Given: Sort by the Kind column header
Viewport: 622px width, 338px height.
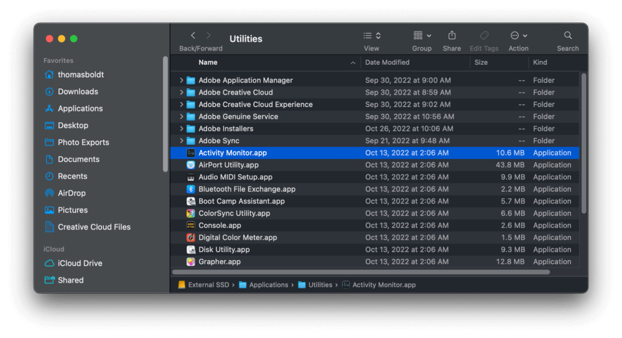Looking at the screenshot, I should click(x=540, y=62).
